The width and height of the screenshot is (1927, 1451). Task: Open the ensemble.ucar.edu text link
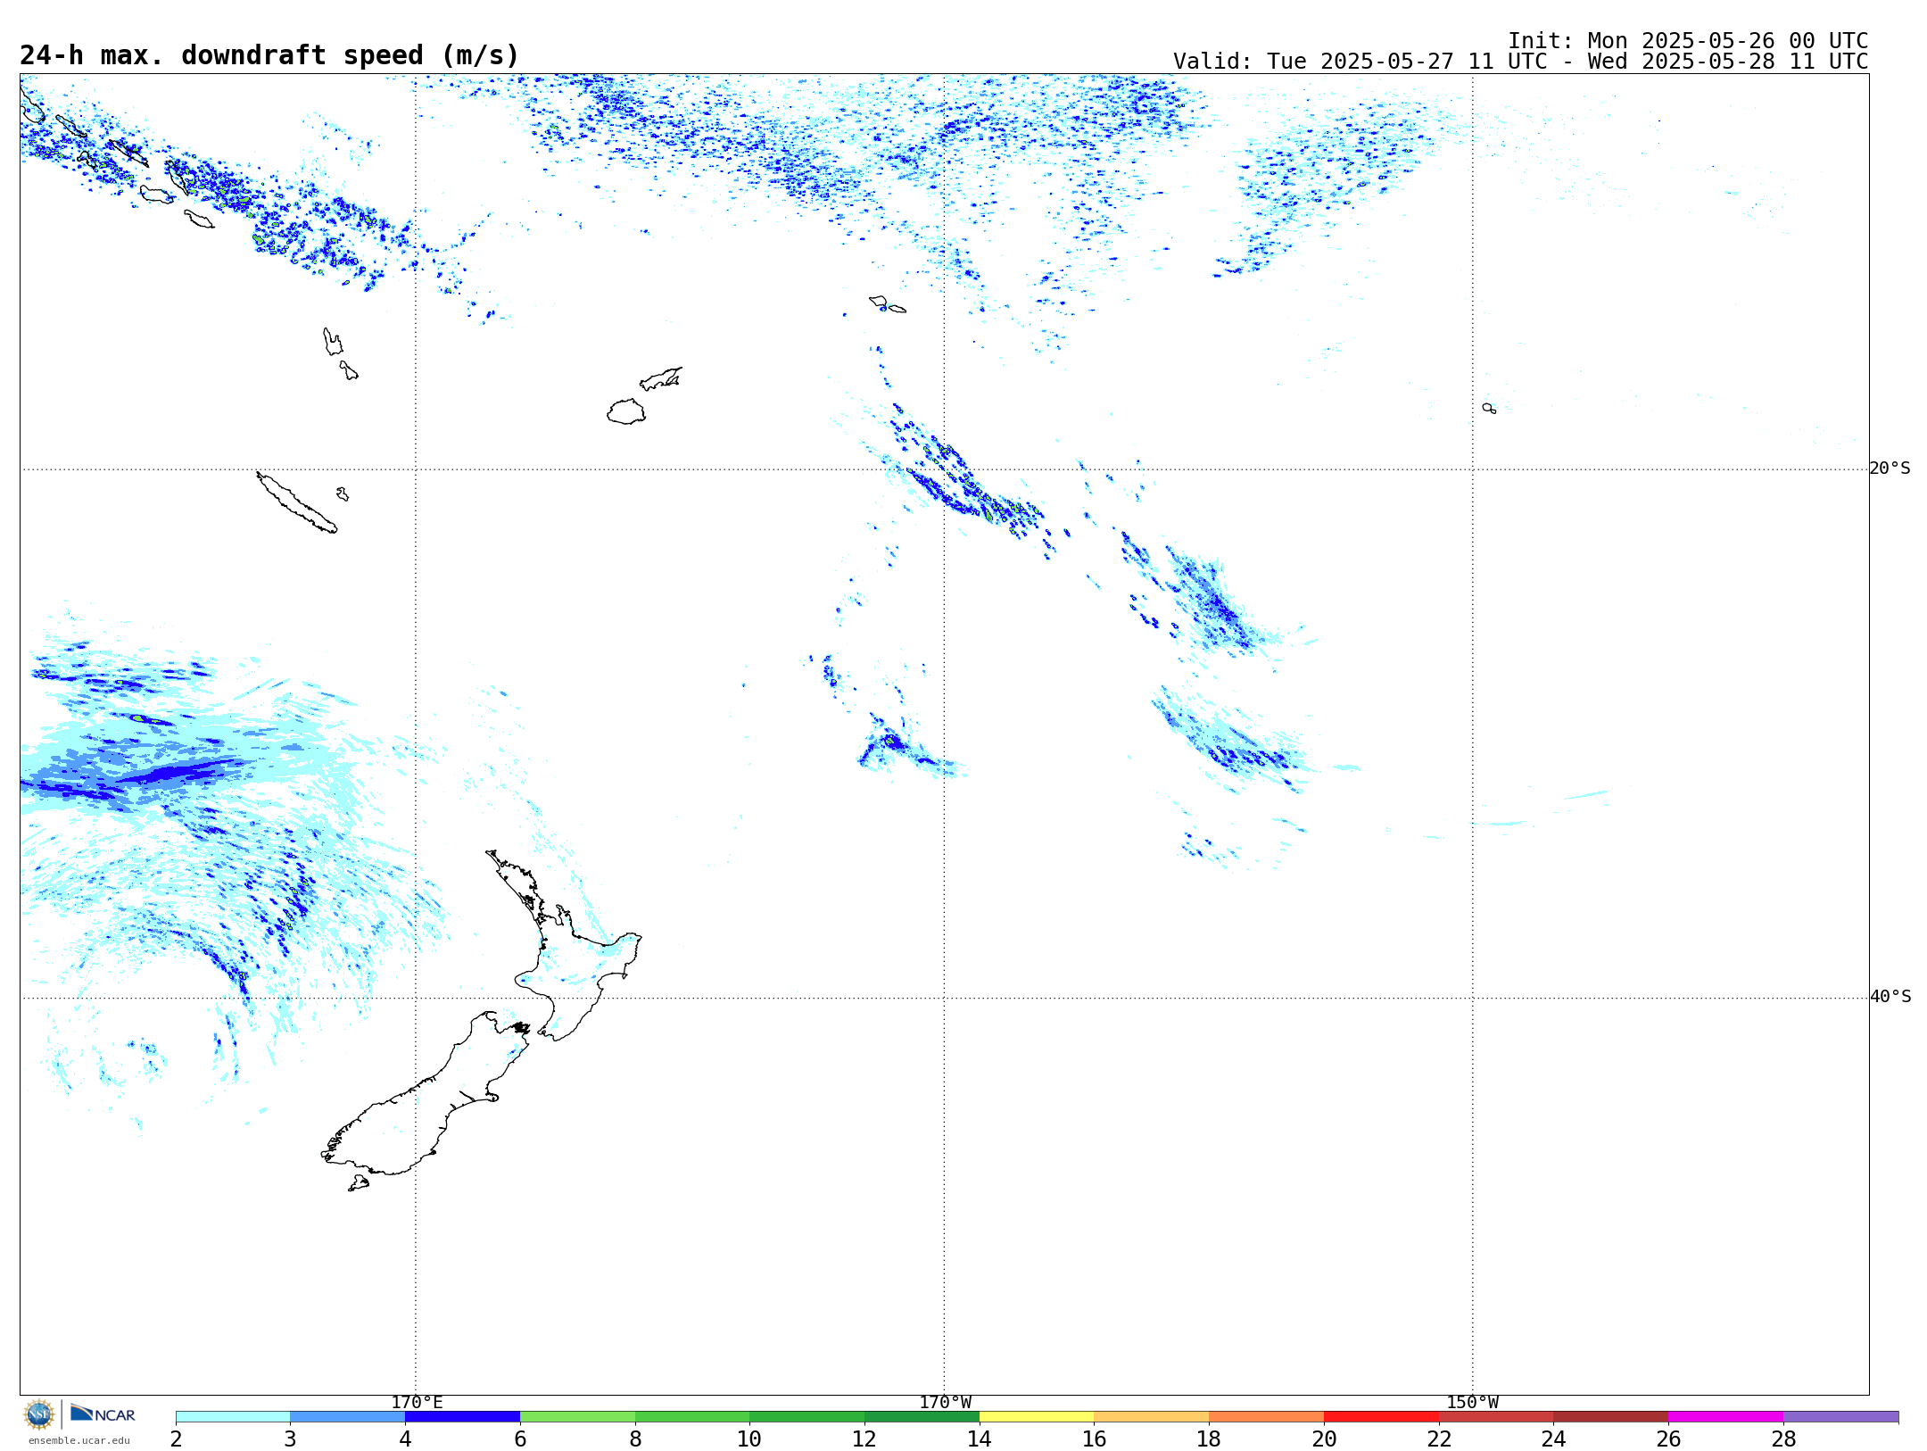pyautogui.click(x=79, y=1440)
